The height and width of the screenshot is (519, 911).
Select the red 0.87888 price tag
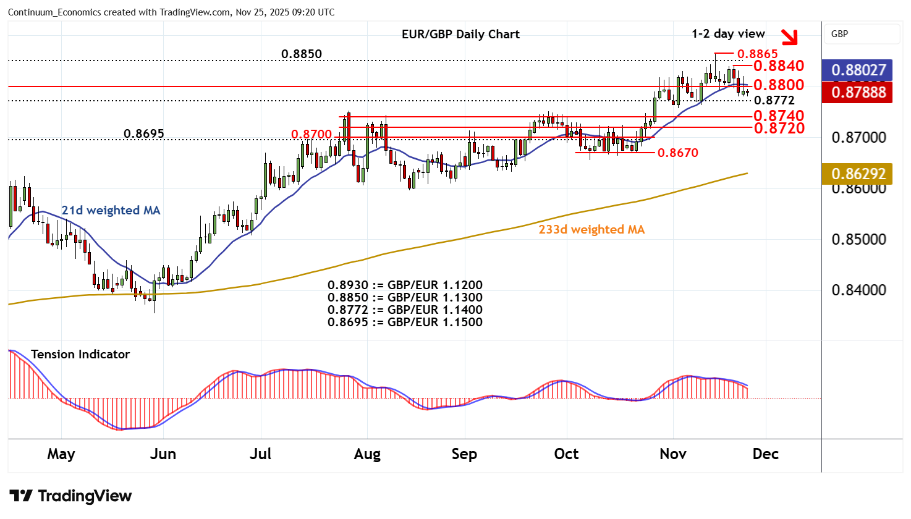(x=857, y=93)
